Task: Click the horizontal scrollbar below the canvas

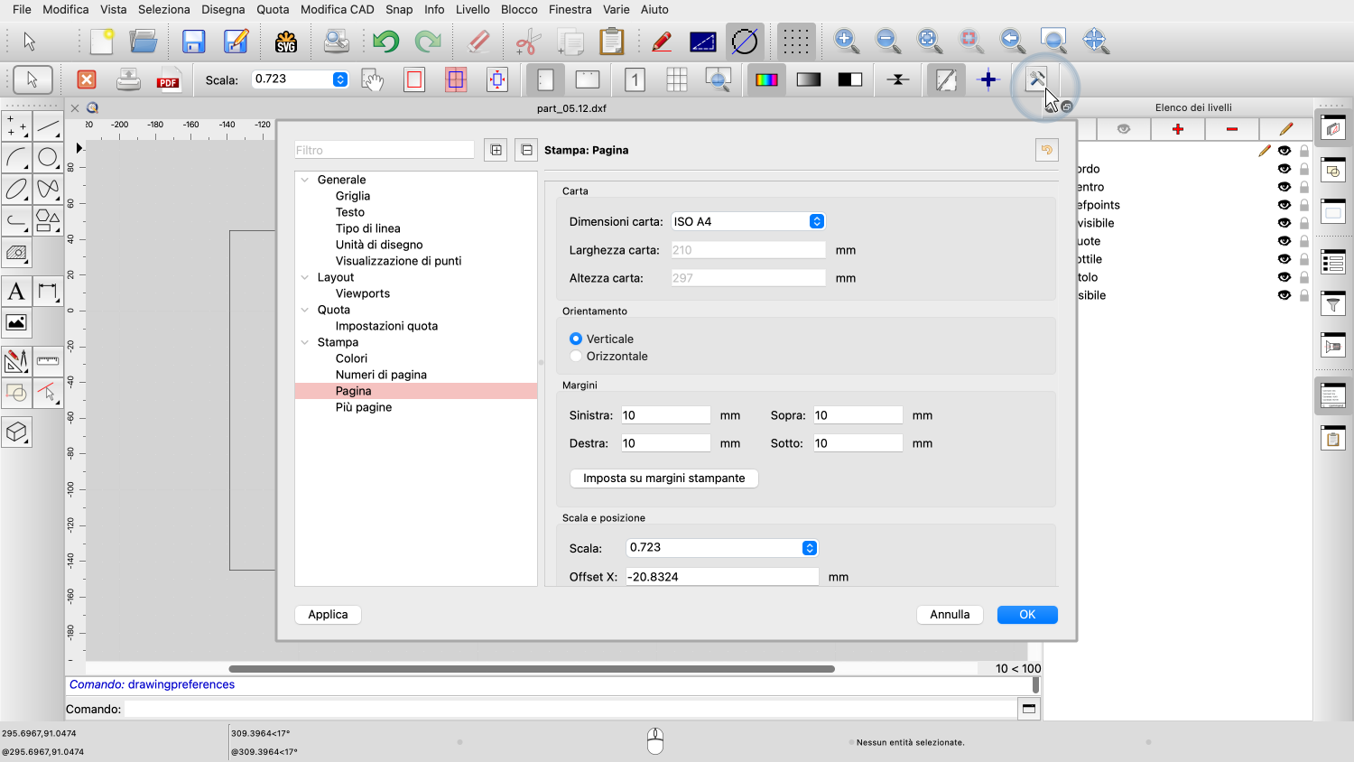Action: (x=532, y=669)
